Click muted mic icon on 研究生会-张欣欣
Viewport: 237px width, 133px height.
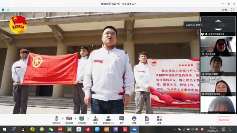coord(203,94)
